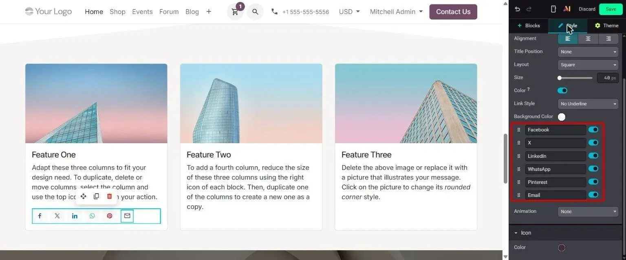This screenshot has width=626, height=260.
Task: Click the duplicate block icon
Action: [96, 197]
